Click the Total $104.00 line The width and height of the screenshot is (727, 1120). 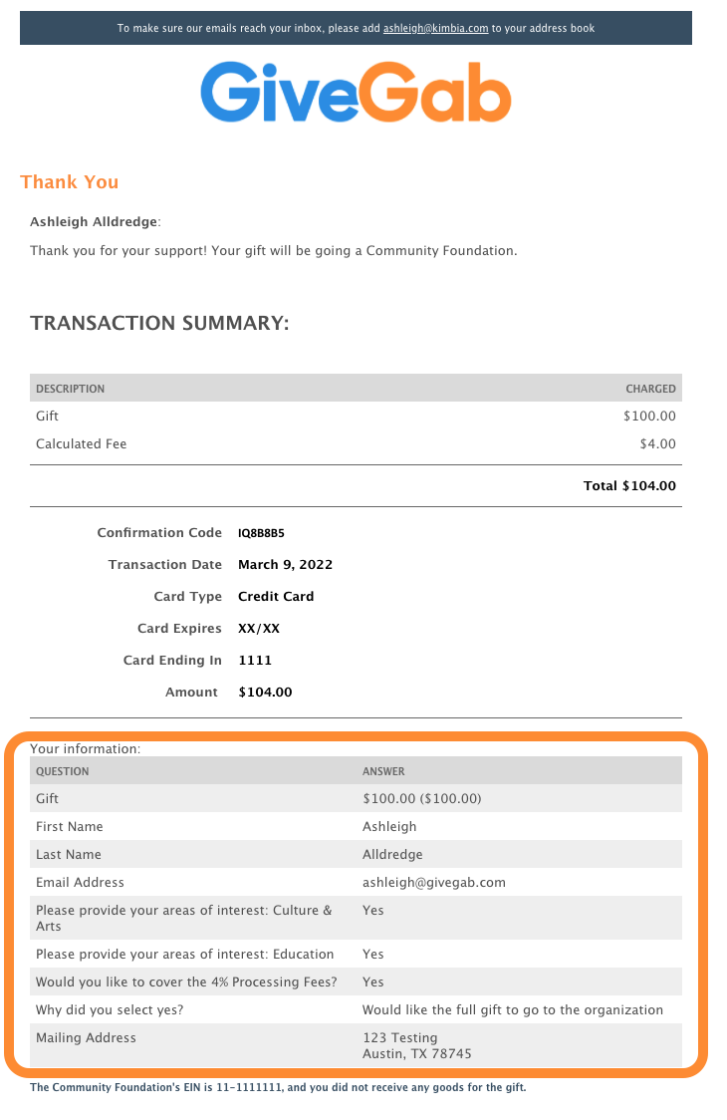click(629, 485)
